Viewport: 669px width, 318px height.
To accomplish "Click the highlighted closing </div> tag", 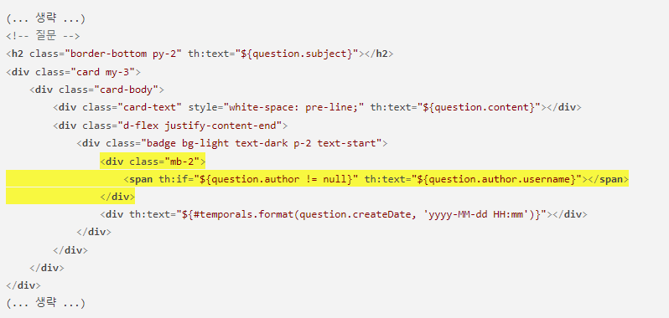I will [x=117, y=197].
